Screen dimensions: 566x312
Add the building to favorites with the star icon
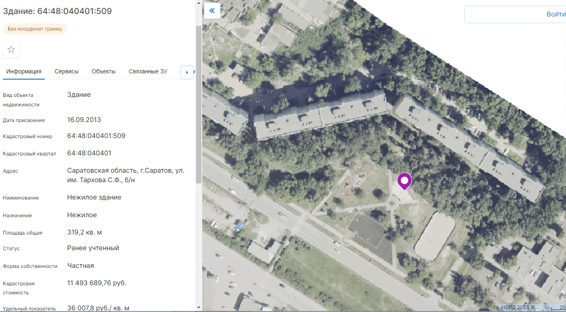point(11,50)
